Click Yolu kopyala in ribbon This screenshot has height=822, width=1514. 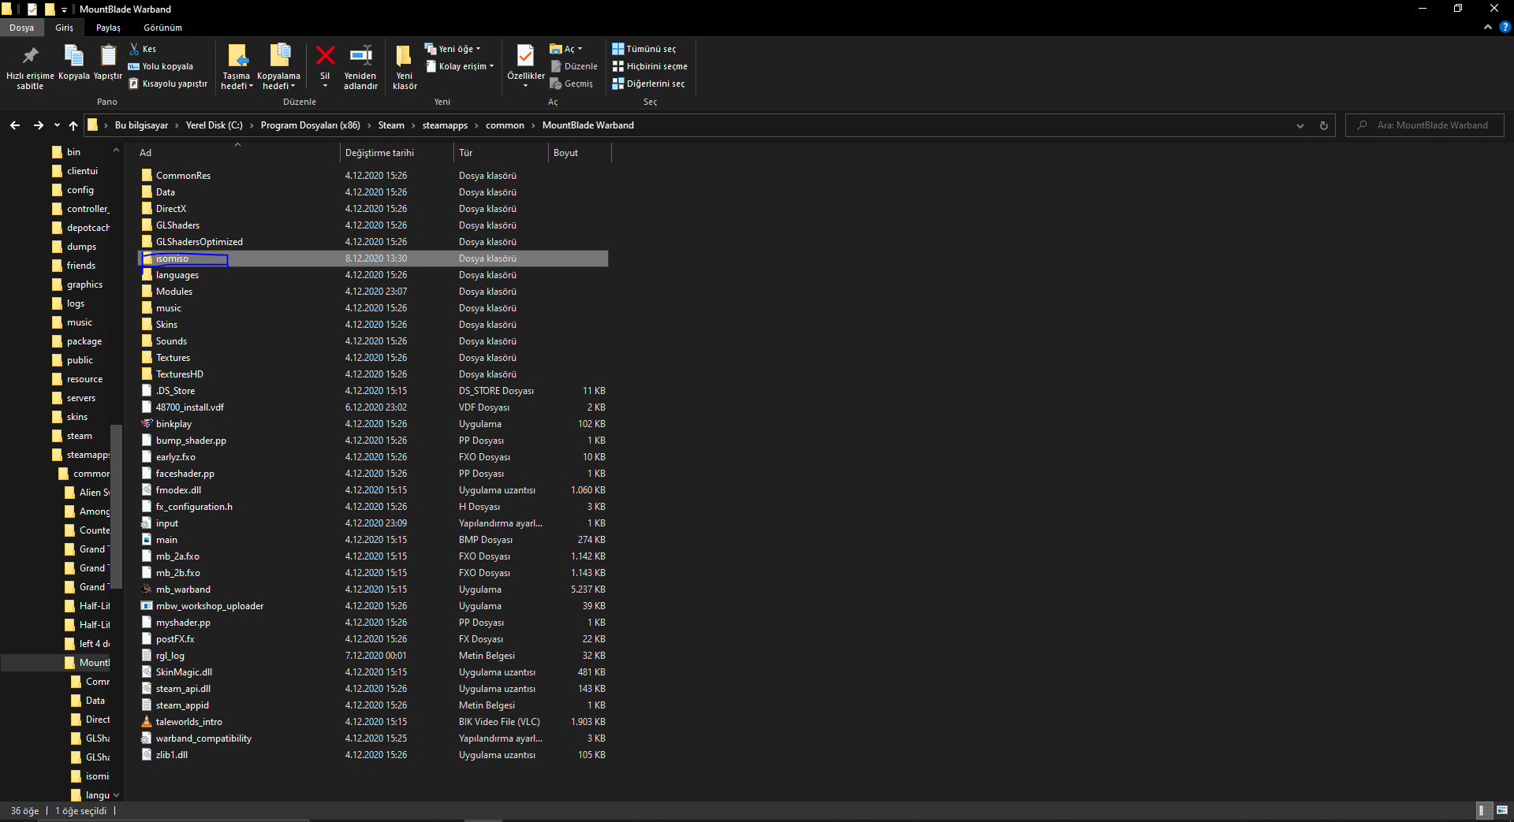(x=160, y=66)
